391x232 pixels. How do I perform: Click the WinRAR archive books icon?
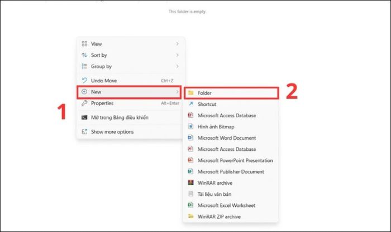click(191, 182)
